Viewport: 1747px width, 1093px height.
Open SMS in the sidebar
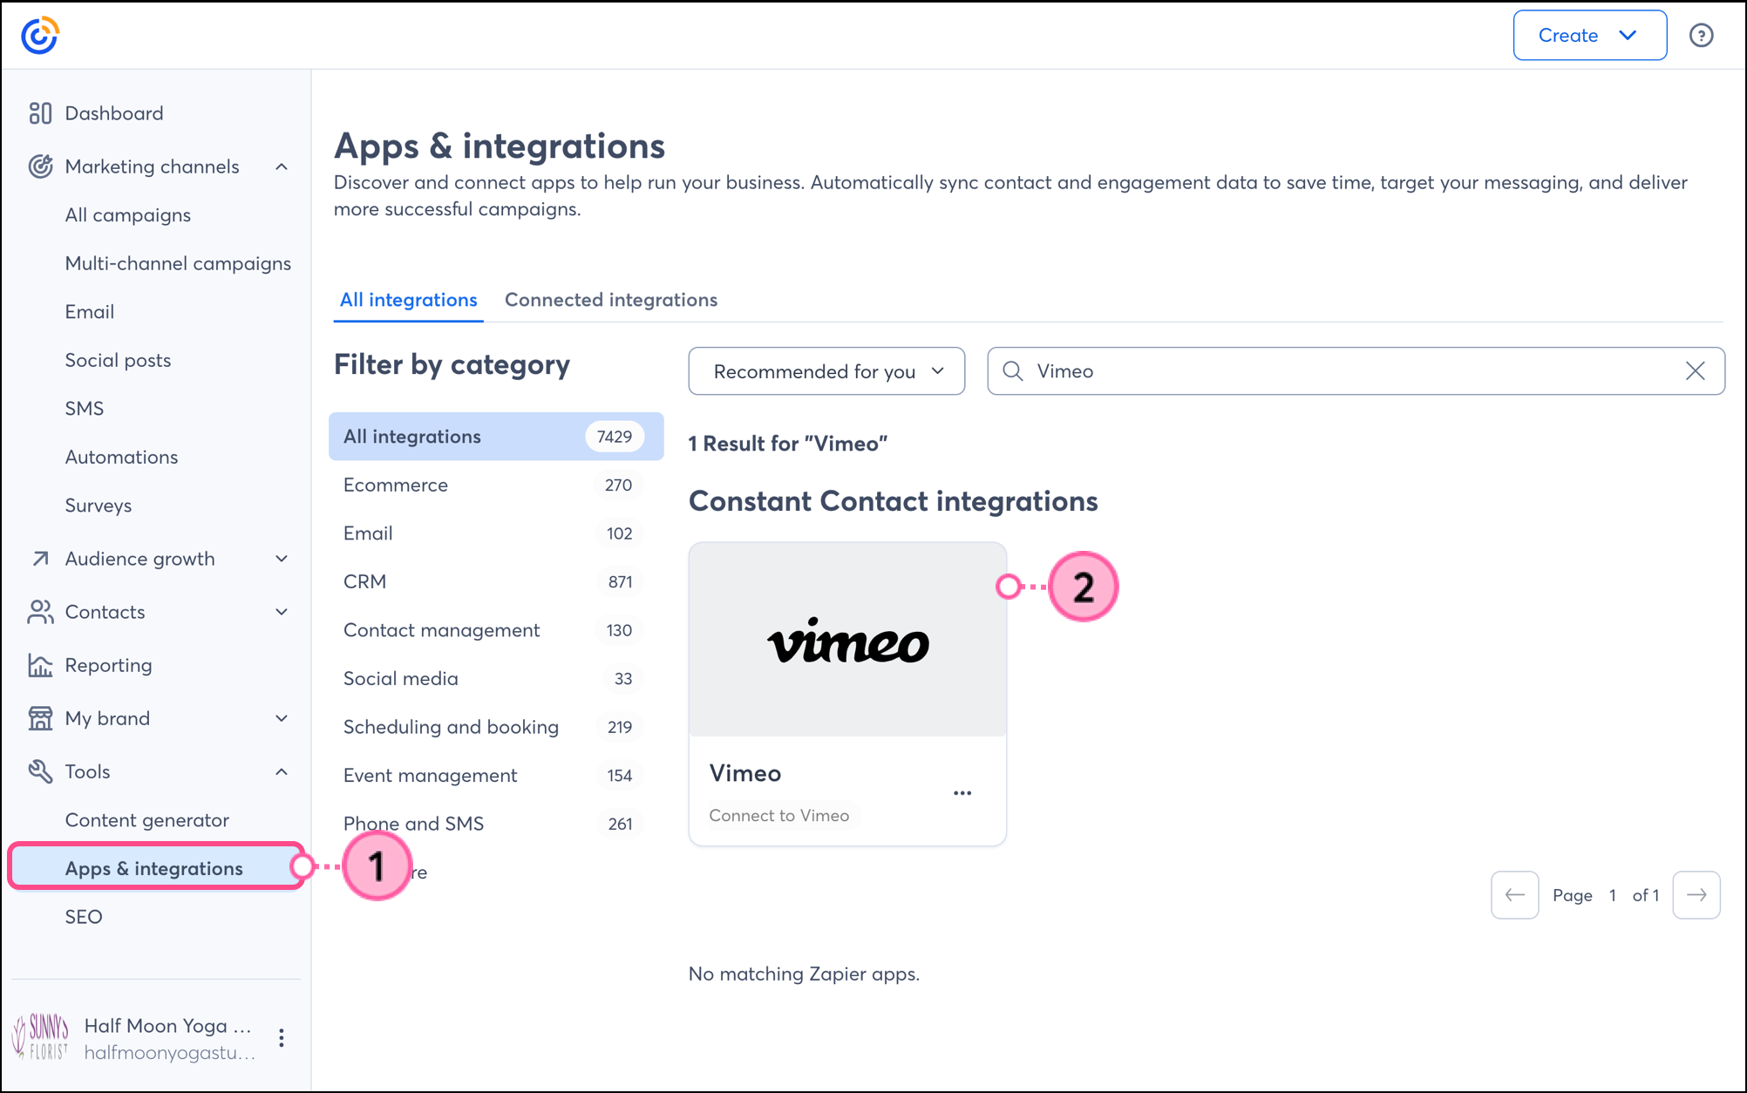85,409
